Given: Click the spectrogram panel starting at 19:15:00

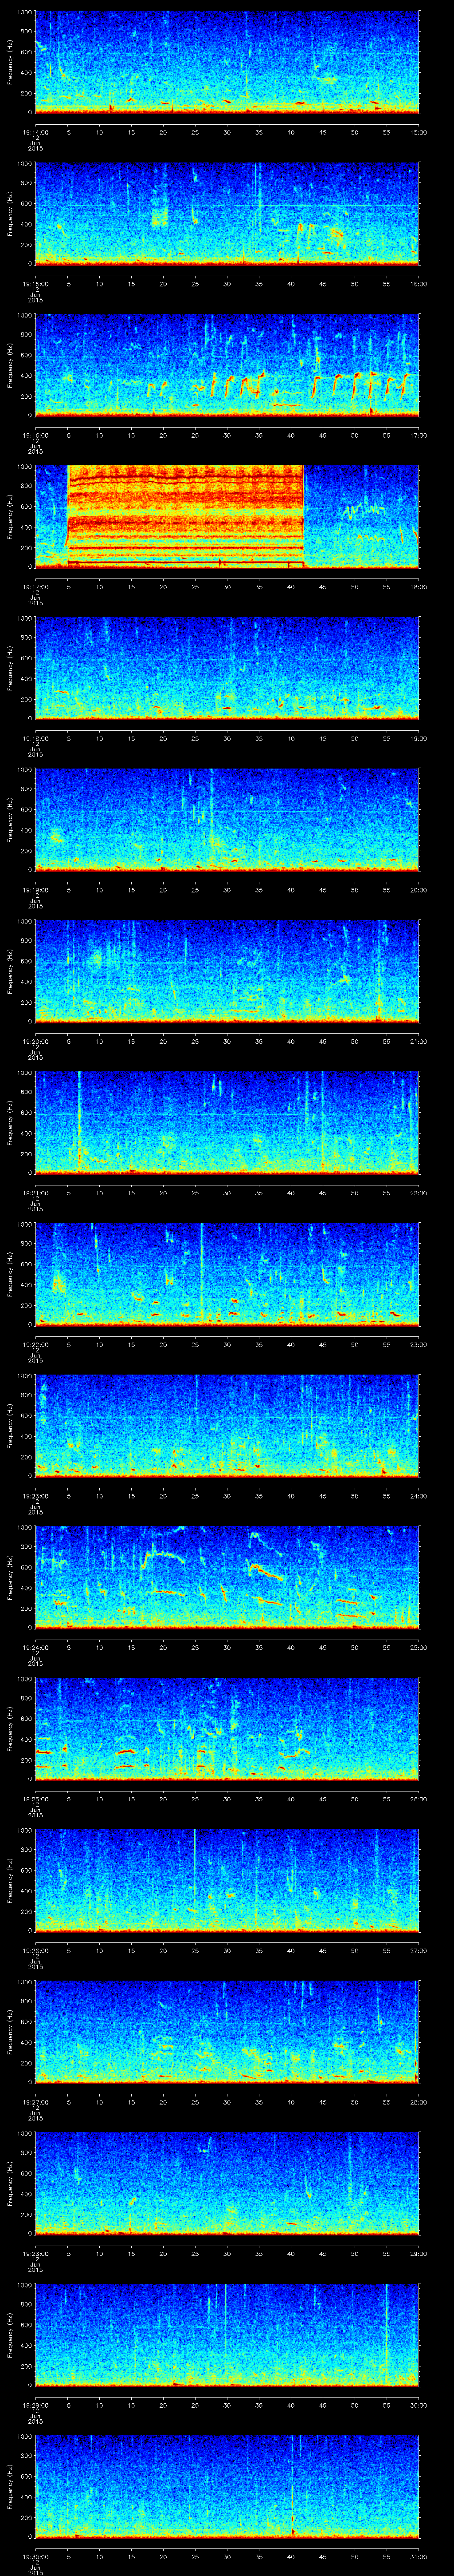Looking at the screenshot, I should tap(227, 213).
